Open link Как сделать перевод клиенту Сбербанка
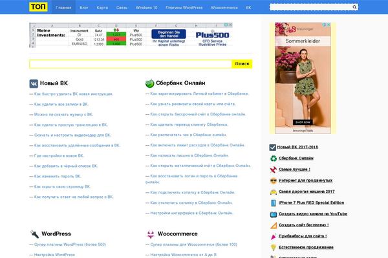Screen dimensions: 388x258 pos(189,124)
